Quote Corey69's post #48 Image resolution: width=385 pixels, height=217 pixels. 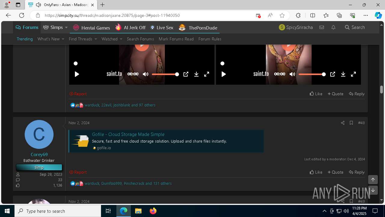(335, 172)
